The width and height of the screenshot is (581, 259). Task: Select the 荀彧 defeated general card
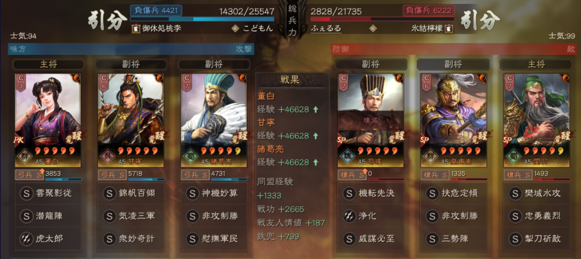tap(371, 120)
